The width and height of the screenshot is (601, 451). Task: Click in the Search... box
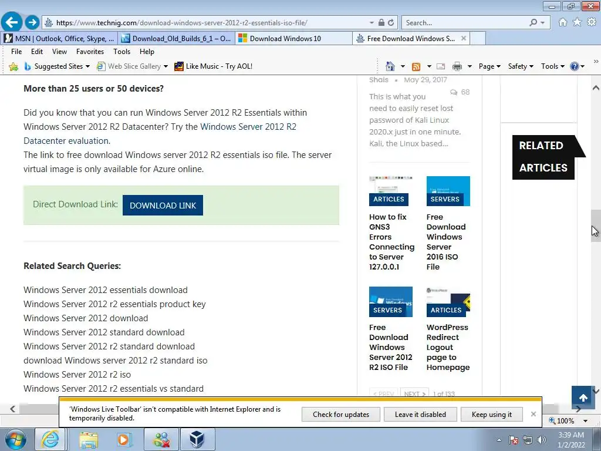(x=465, y=23)
